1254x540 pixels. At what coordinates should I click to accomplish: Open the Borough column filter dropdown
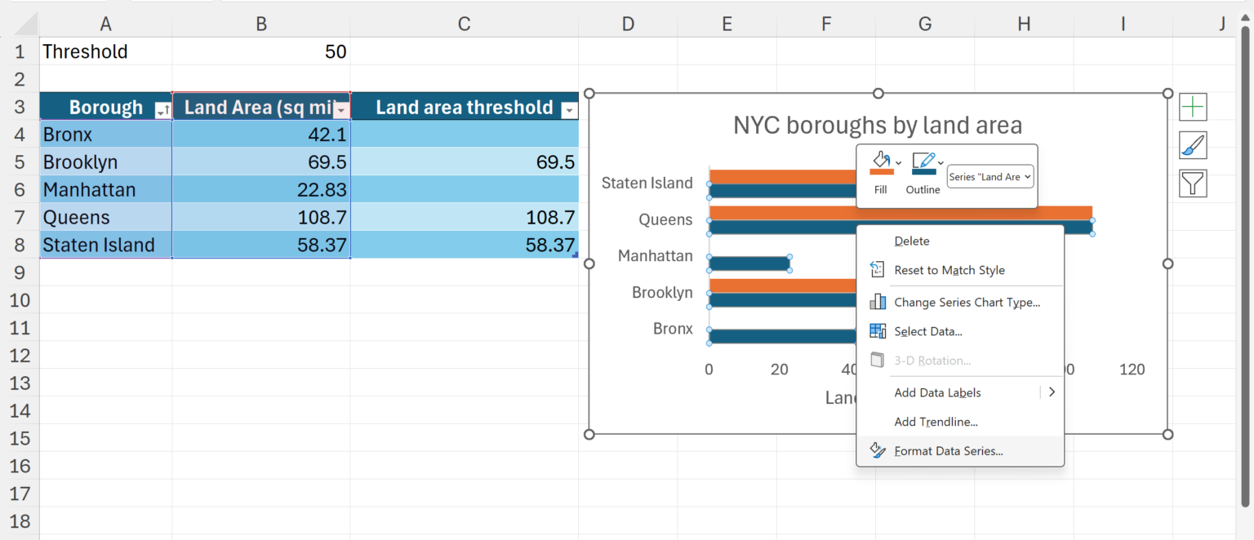pyautogui.click(x=162, y=111)
